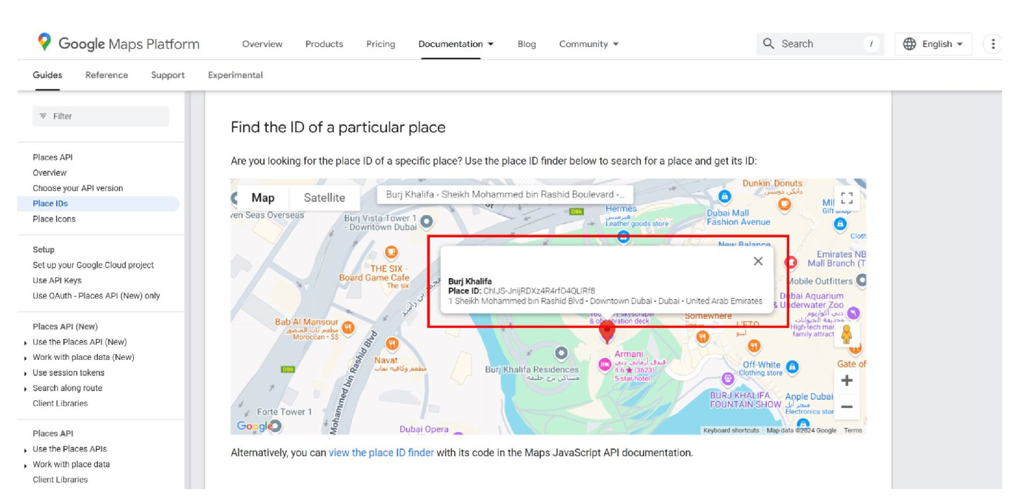Image resolution: width=1015 pixels, height=502 pixels.
Task: Zoom in on the map
Action: (x=846, y=380)
